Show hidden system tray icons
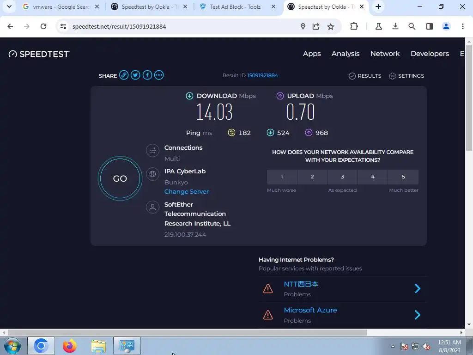 click(x=393, y=346)
